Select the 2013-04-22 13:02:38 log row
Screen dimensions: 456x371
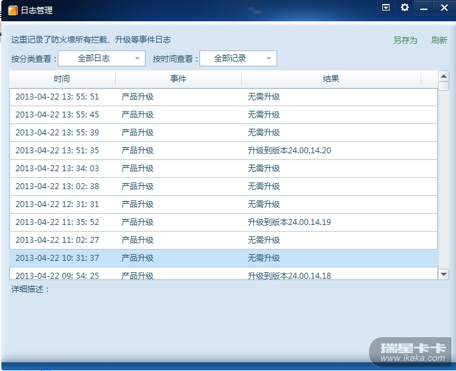coord(223,186)
